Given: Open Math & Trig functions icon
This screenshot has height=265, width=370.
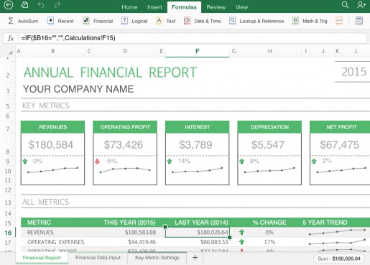Looking at the screenshot, I should (295, 21).
